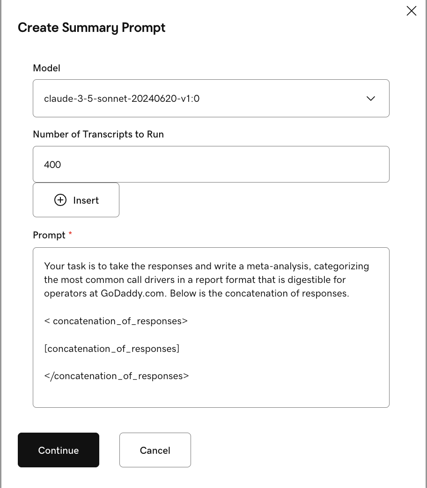Click the Number of Transcripts to Run label
The height and width of the screenshot is (488, 427).
coord(98,134)
